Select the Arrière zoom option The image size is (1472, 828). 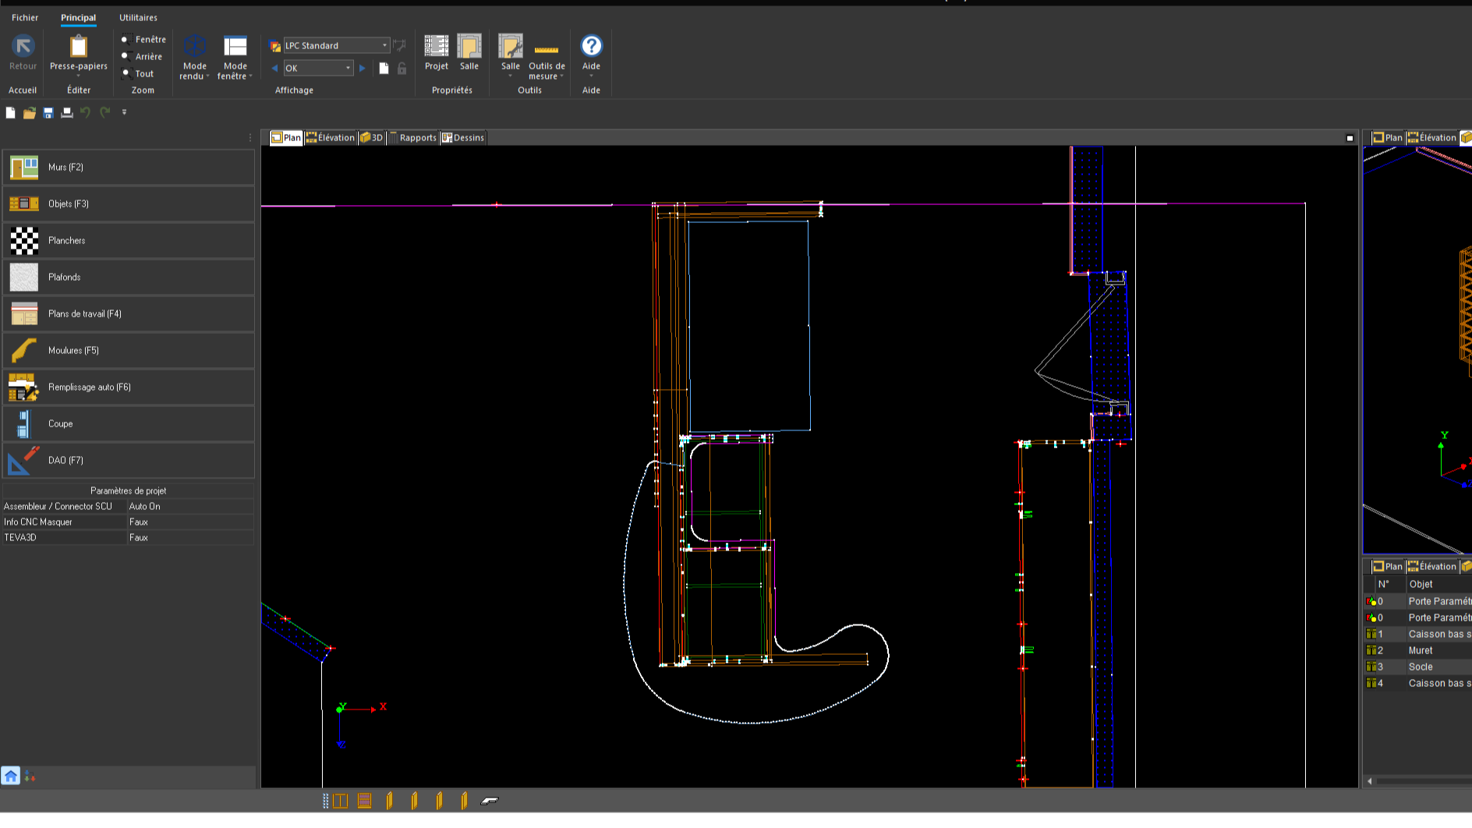point(143,57)
